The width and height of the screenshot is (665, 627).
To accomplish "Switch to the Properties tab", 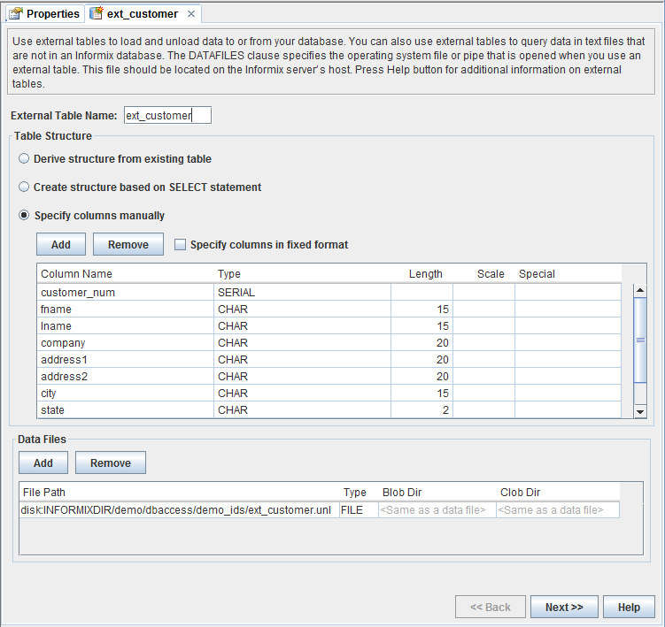I will 51,14.
